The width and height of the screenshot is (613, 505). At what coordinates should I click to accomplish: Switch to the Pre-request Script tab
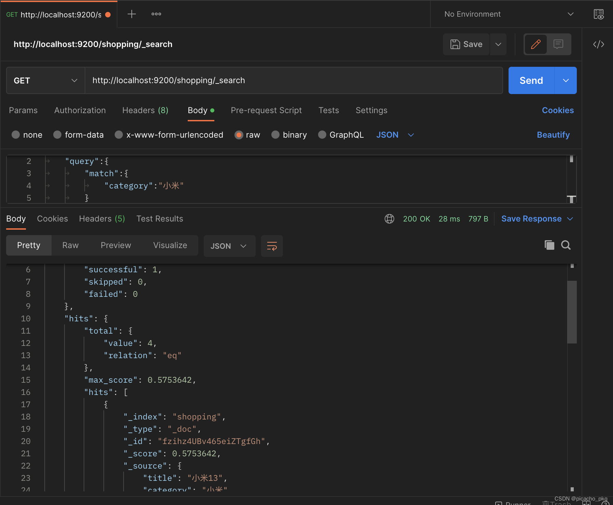point(266,110)
